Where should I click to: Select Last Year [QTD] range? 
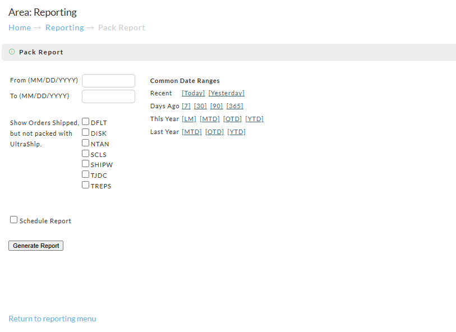pos(215,132)
